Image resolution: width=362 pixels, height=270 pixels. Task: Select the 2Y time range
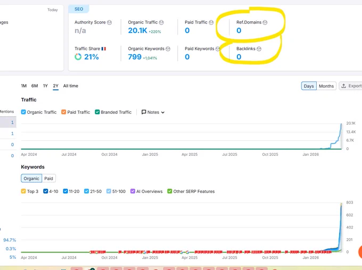(56, 86)
